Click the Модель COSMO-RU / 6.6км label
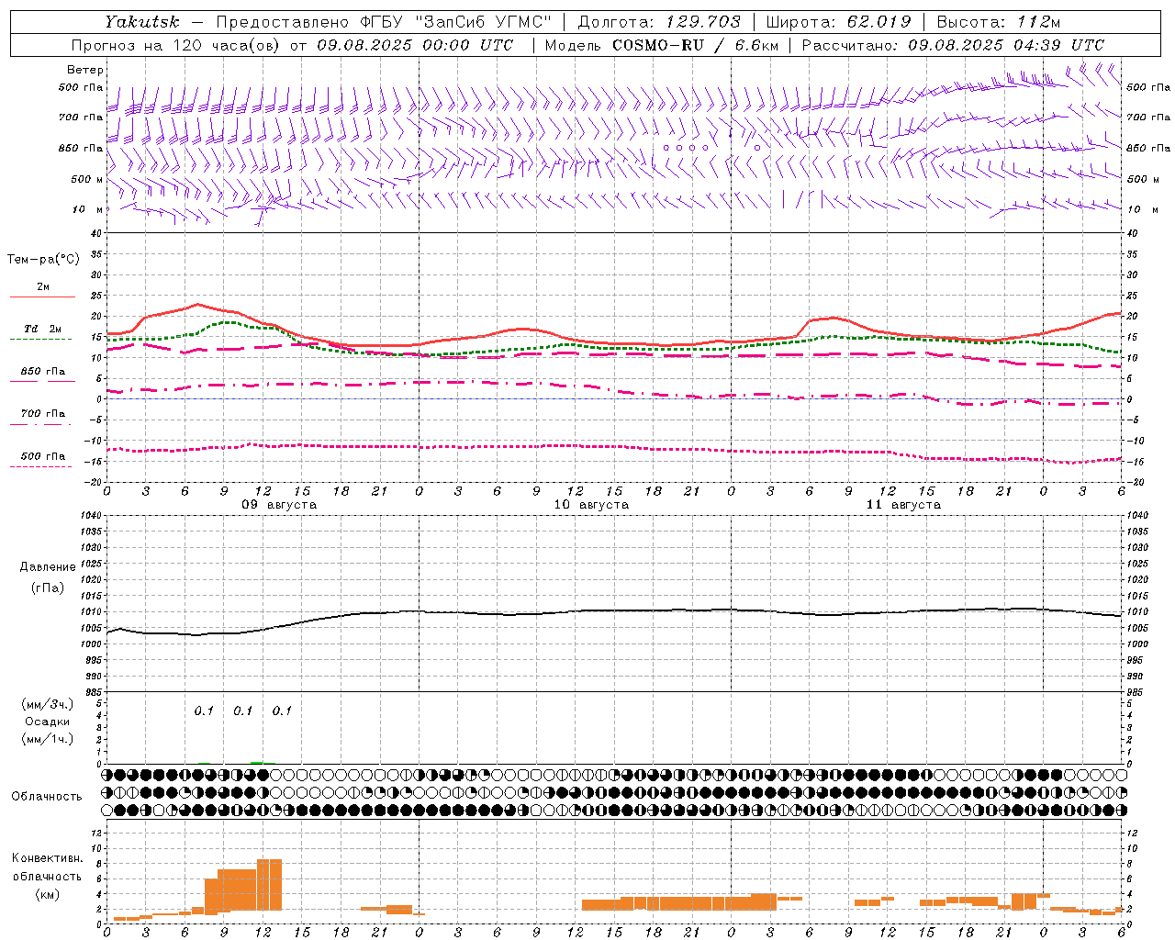This screenshot has width=1175, height=940. click(x=662, y=45)
